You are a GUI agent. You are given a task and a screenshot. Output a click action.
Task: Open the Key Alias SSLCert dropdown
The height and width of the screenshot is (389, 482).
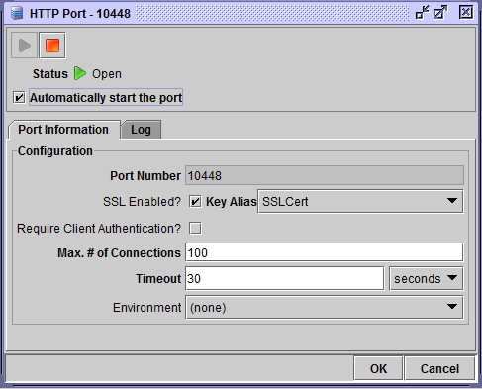tap(360, 201)
